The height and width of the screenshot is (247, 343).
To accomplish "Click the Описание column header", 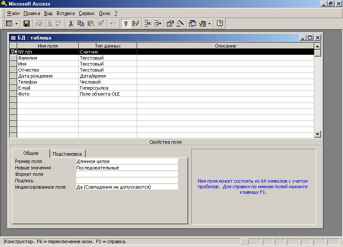I will (x=226, y=46).
